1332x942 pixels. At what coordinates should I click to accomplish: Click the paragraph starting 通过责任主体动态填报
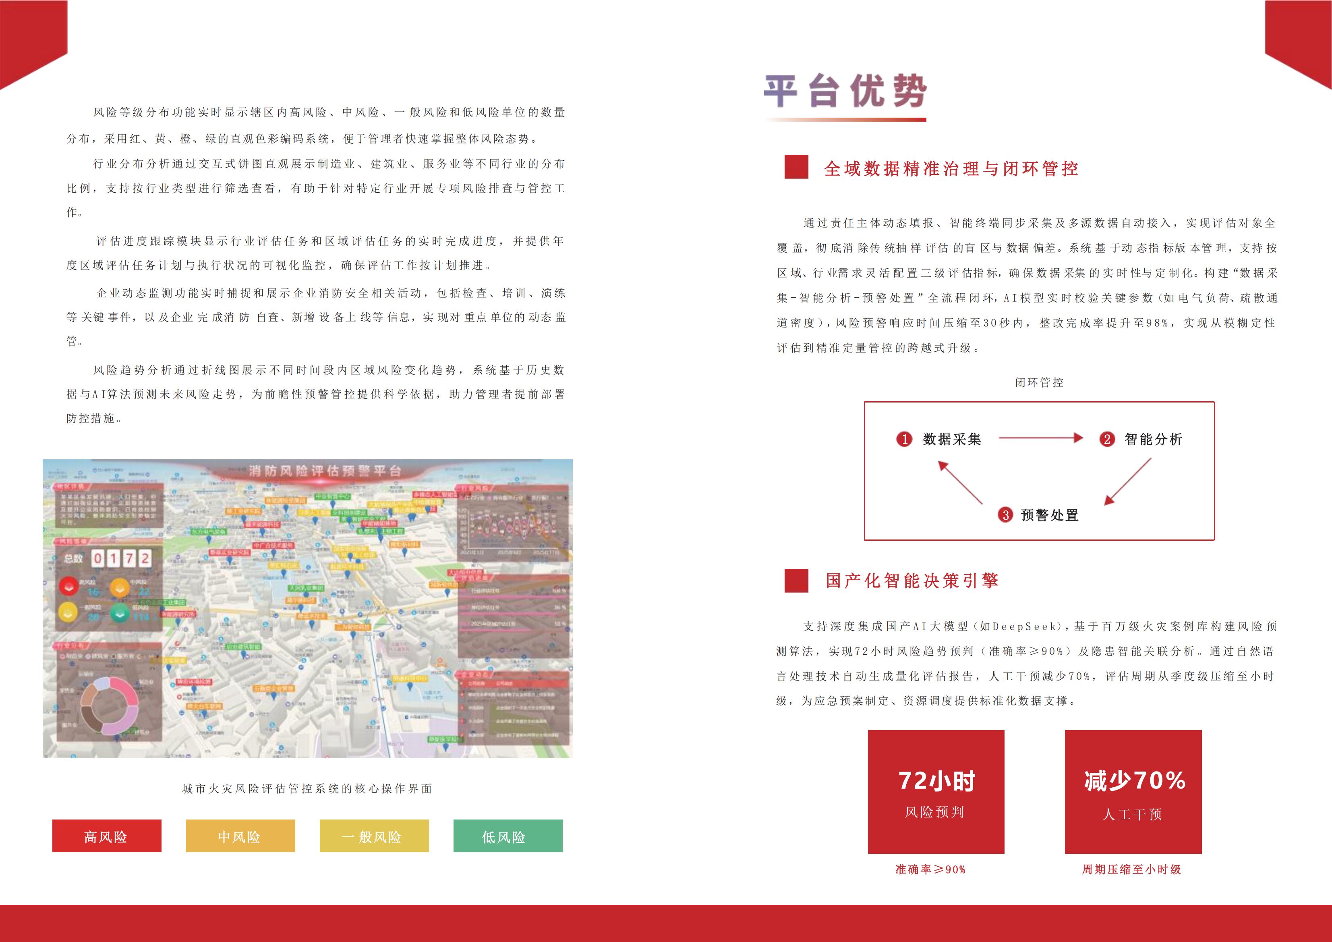[x=1027, y=285]
